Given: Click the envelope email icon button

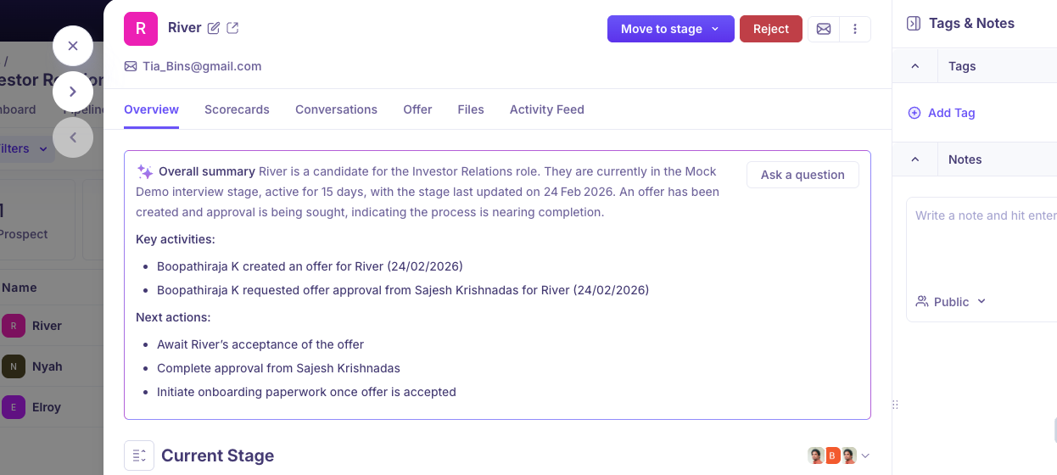Looking at the screenshot, I should [x=823, y=29].
